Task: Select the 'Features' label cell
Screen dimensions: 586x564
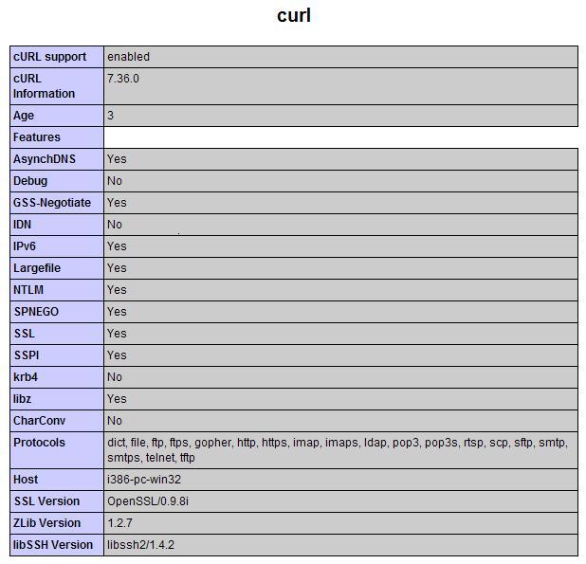Action: coord(57,137)
